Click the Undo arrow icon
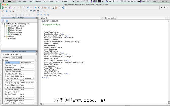The height and width of the screenshot is (106, 170). click(x=28, y=8)
